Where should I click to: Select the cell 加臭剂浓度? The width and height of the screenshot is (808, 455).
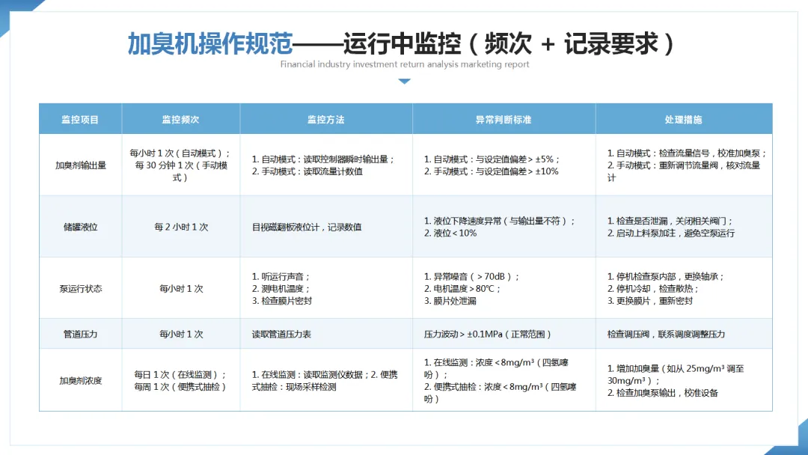[80, 380]
